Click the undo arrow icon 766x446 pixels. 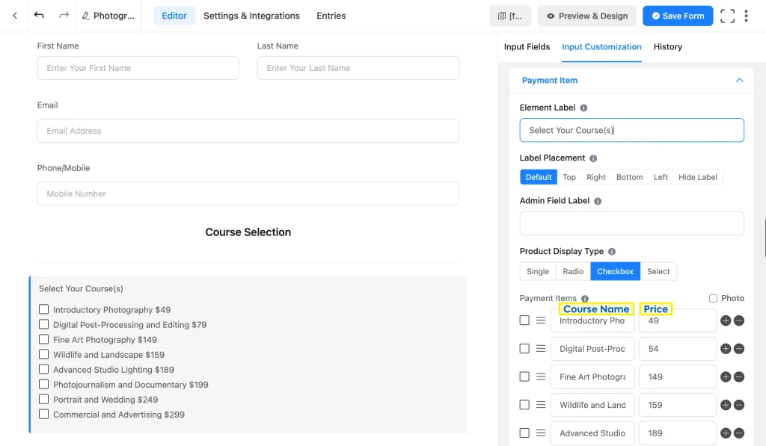(x=39, y=15)
